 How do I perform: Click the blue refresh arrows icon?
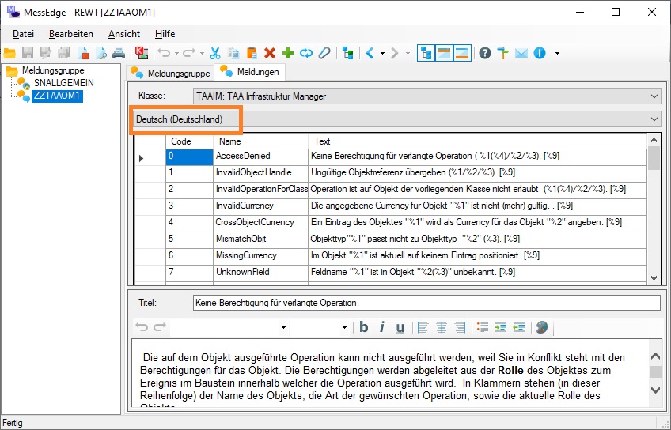[305, 53]
